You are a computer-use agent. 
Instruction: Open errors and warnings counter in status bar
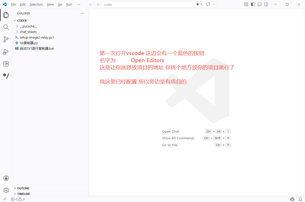click(x=18, y=199)
